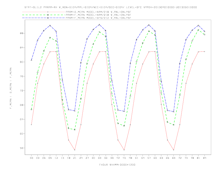Click the vertical axis title F_MEAN | O_MEAN | F_MEAN
This screenshot has height=172, width=223.
point(11,88)
